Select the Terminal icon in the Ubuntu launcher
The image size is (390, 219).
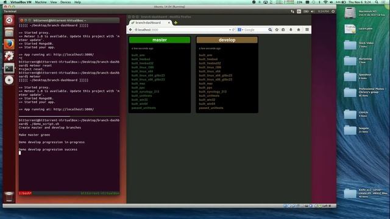pyautogui.click(x=9, y=68)
